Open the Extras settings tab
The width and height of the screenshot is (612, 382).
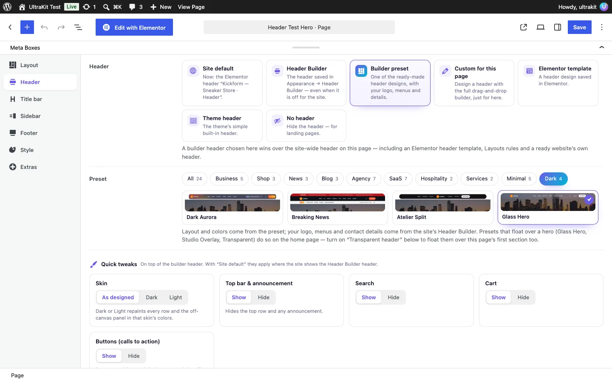pos(40,167)
